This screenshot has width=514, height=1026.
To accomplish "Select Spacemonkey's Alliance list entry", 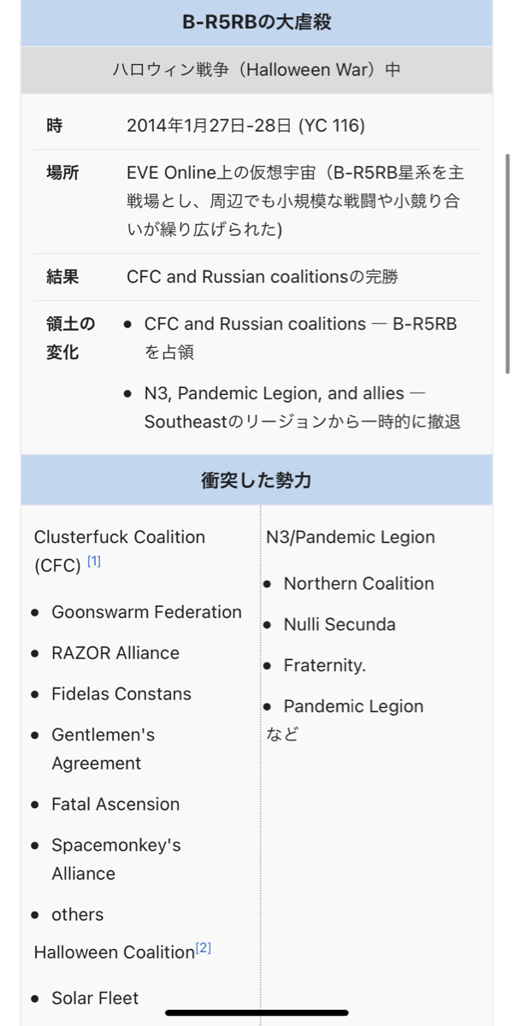I will coord(116,859).
